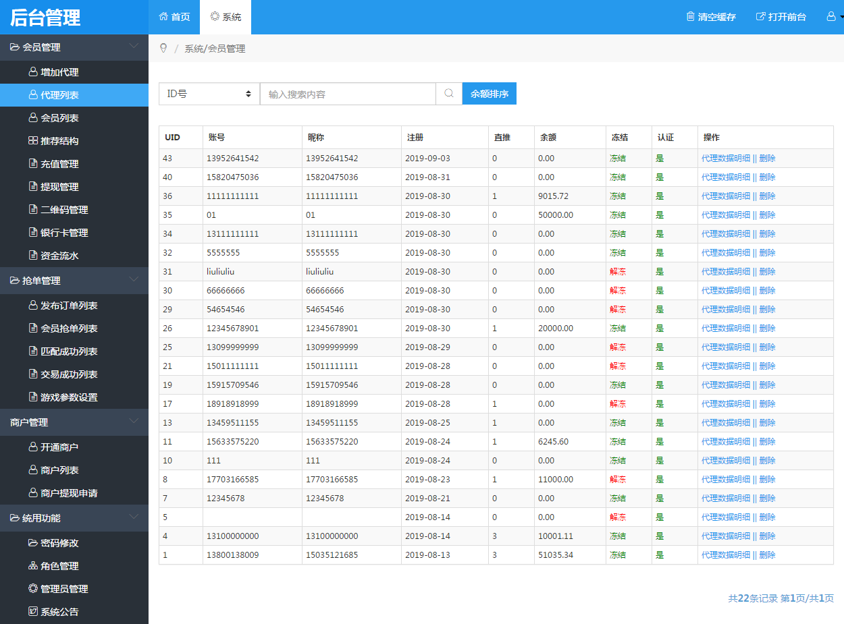Click the search magnifier icon button
This screenshot has height=624, width=844.
(x=449, y=94)
